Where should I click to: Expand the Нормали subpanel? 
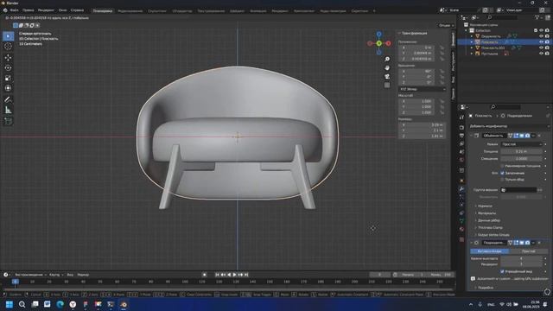click(x=485, y=206)
